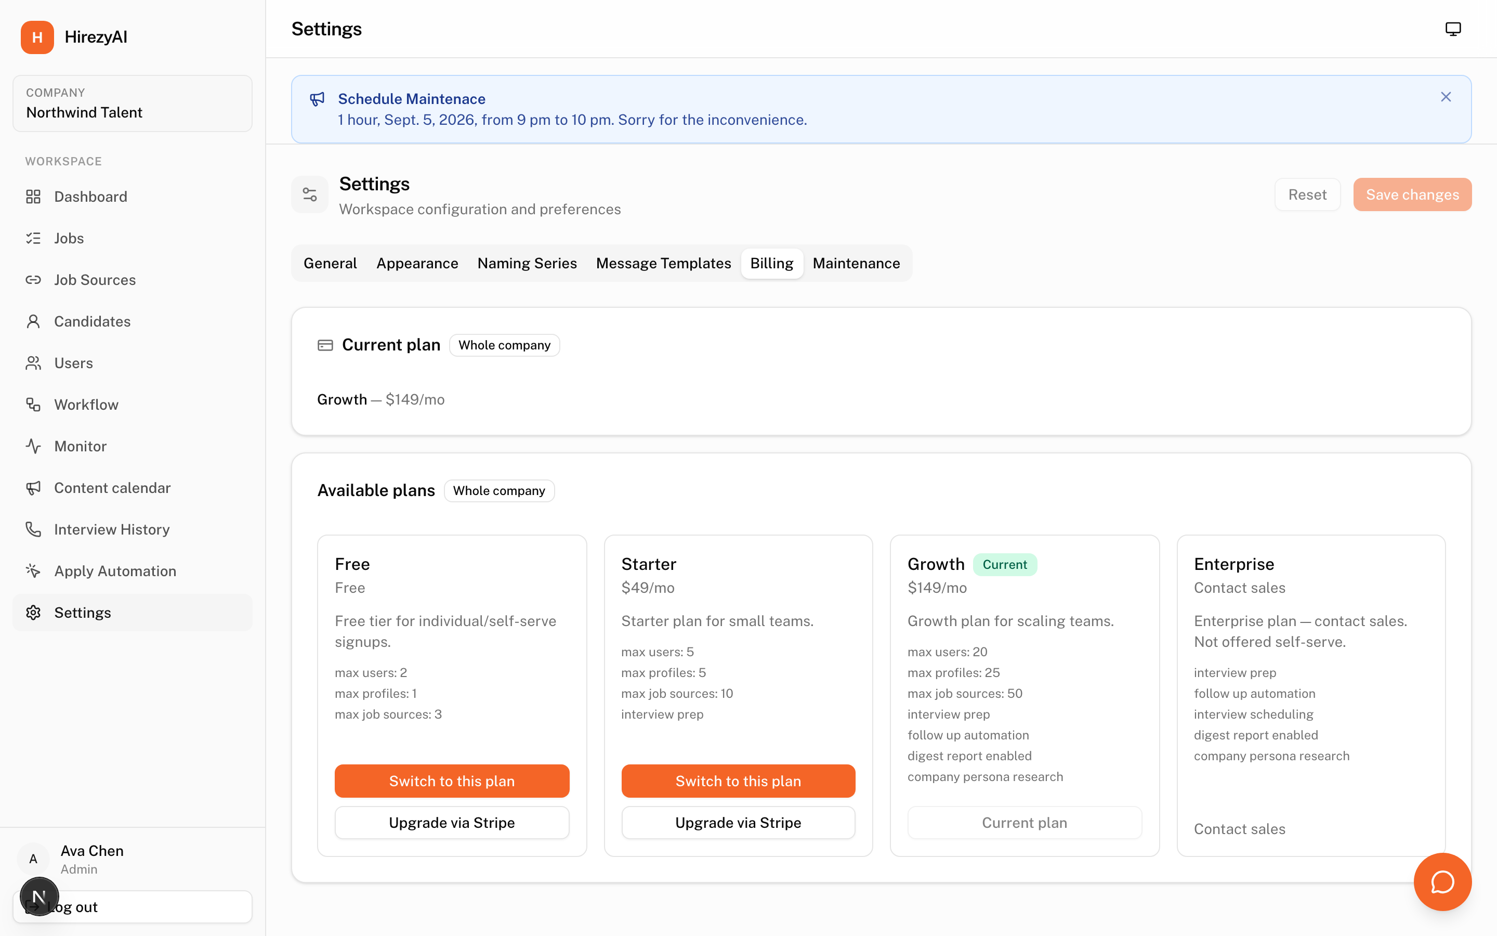Click the Schedule Maintenace banner title
1497x936 pixels.
411,99
